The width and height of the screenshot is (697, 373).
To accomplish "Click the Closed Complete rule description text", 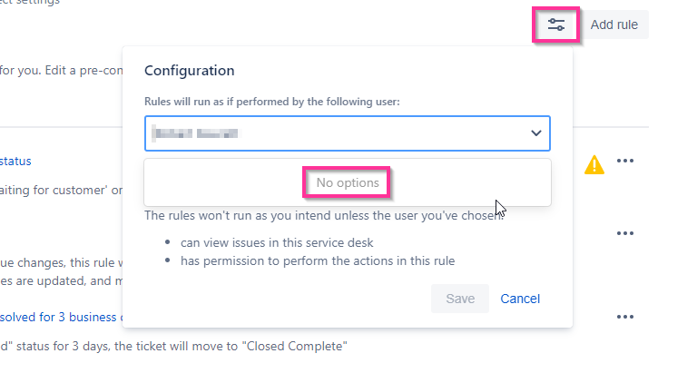I will coord(173,347).
